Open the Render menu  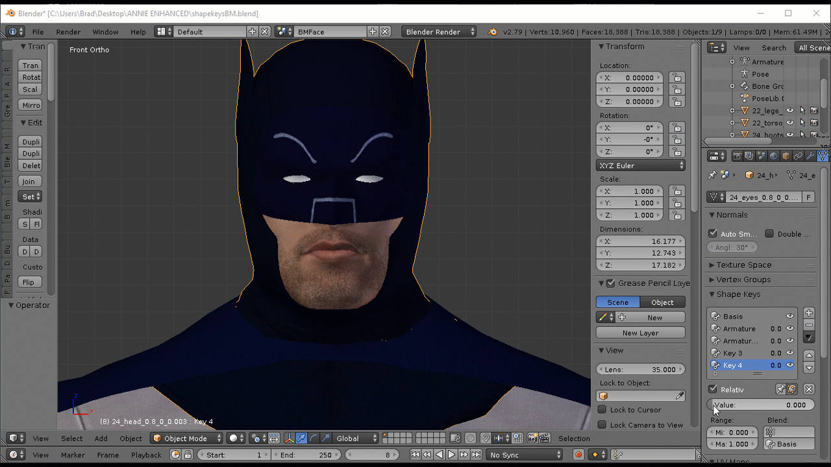click(x=68, y=32)
